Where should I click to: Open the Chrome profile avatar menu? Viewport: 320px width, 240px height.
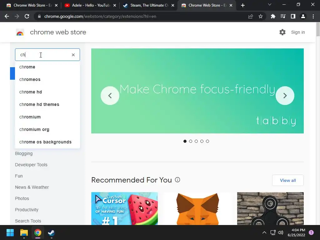303,16
